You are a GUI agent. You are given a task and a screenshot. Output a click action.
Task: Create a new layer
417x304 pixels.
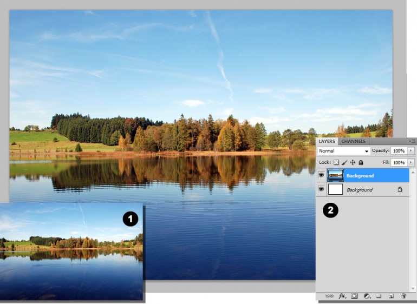[x=391, y=296]
